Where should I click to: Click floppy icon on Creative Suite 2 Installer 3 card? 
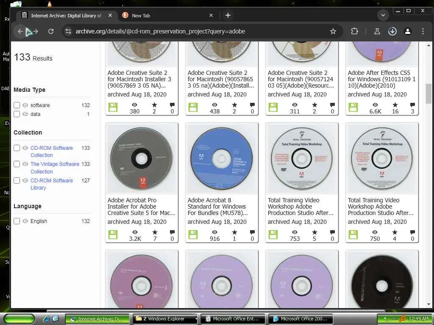click(x=113, y=107)
